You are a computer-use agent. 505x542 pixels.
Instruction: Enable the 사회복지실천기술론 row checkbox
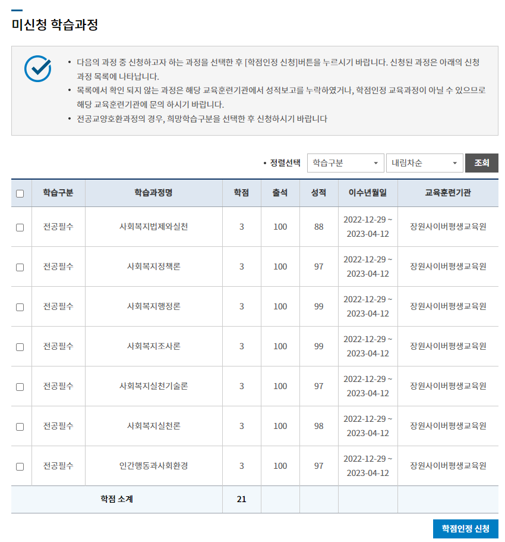click(x=20, y=387)
